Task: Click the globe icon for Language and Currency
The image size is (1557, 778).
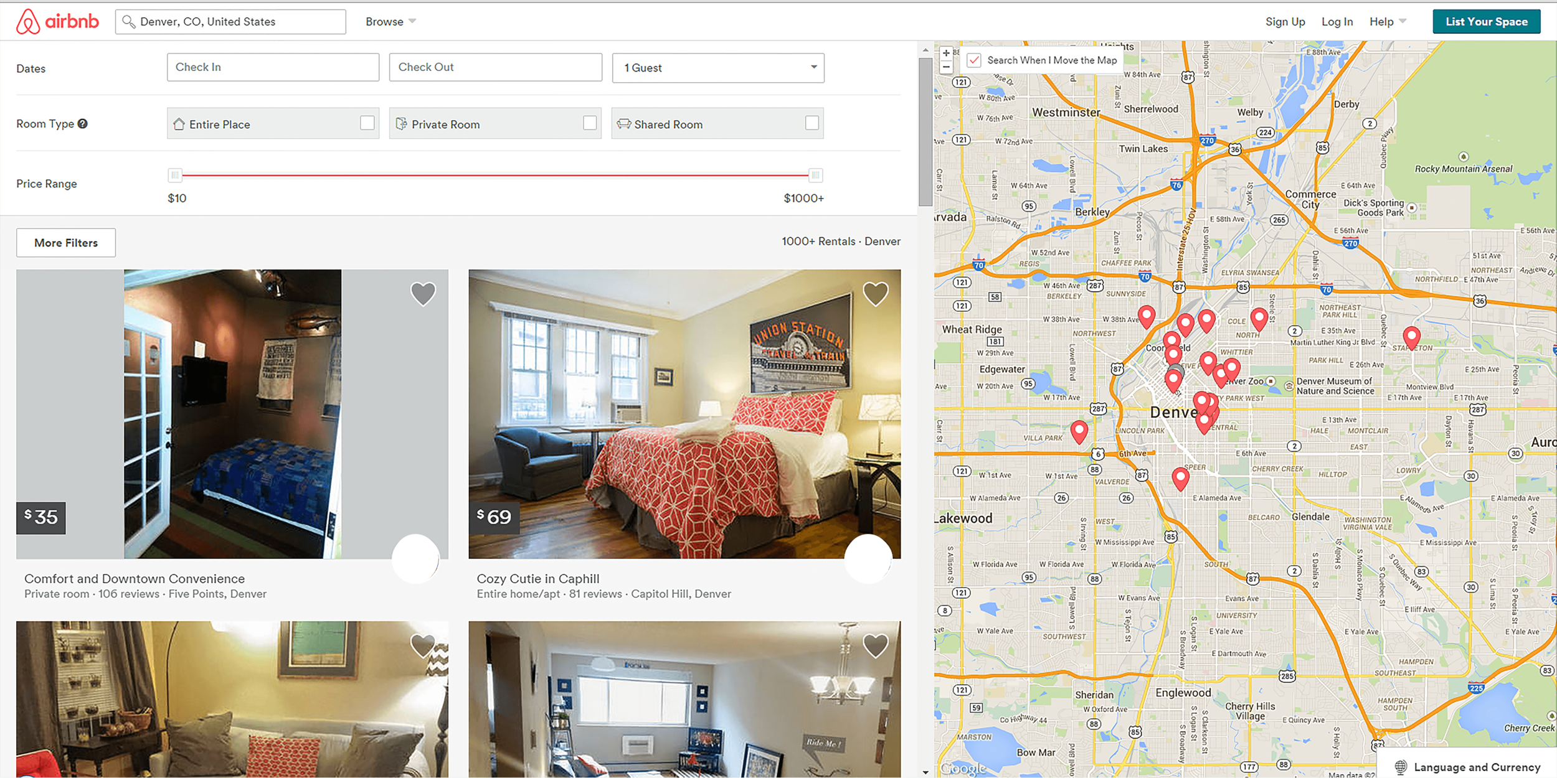Action: 1401,767
